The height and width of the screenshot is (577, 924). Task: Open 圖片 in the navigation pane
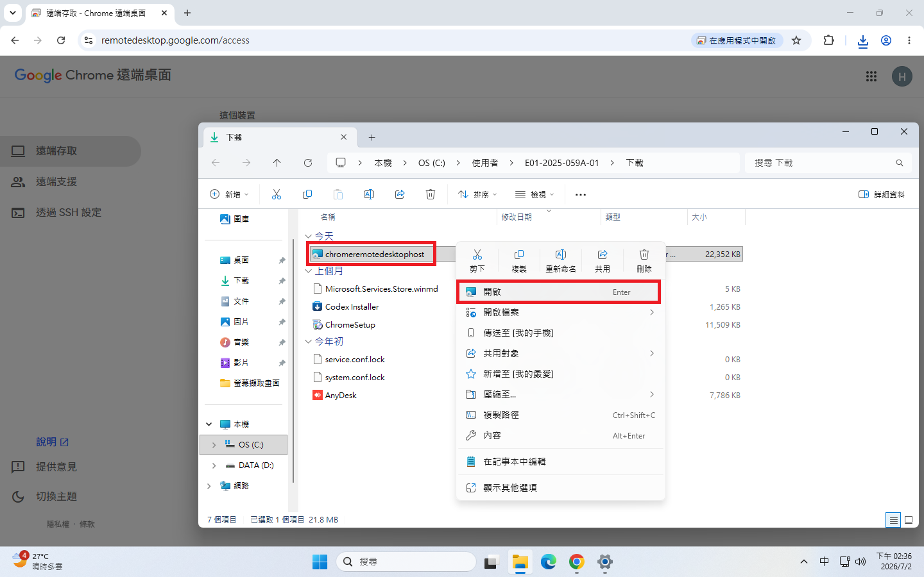point(241,322)
